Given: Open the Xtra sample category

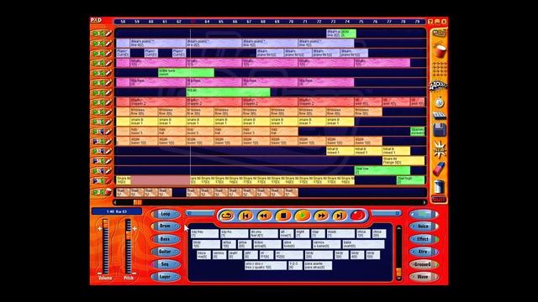Looking at the screenshot, I should (424, 252).
